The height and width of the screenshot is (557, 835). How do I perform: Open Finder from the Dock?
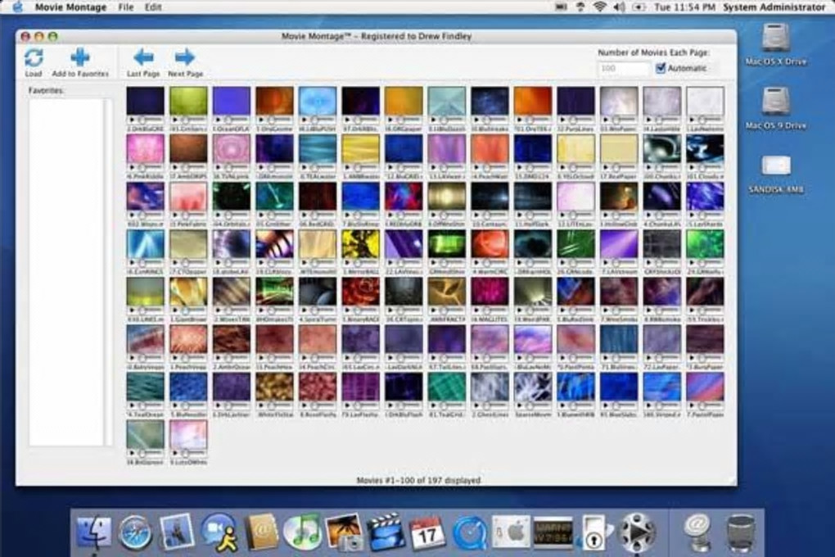coord(94,532)
